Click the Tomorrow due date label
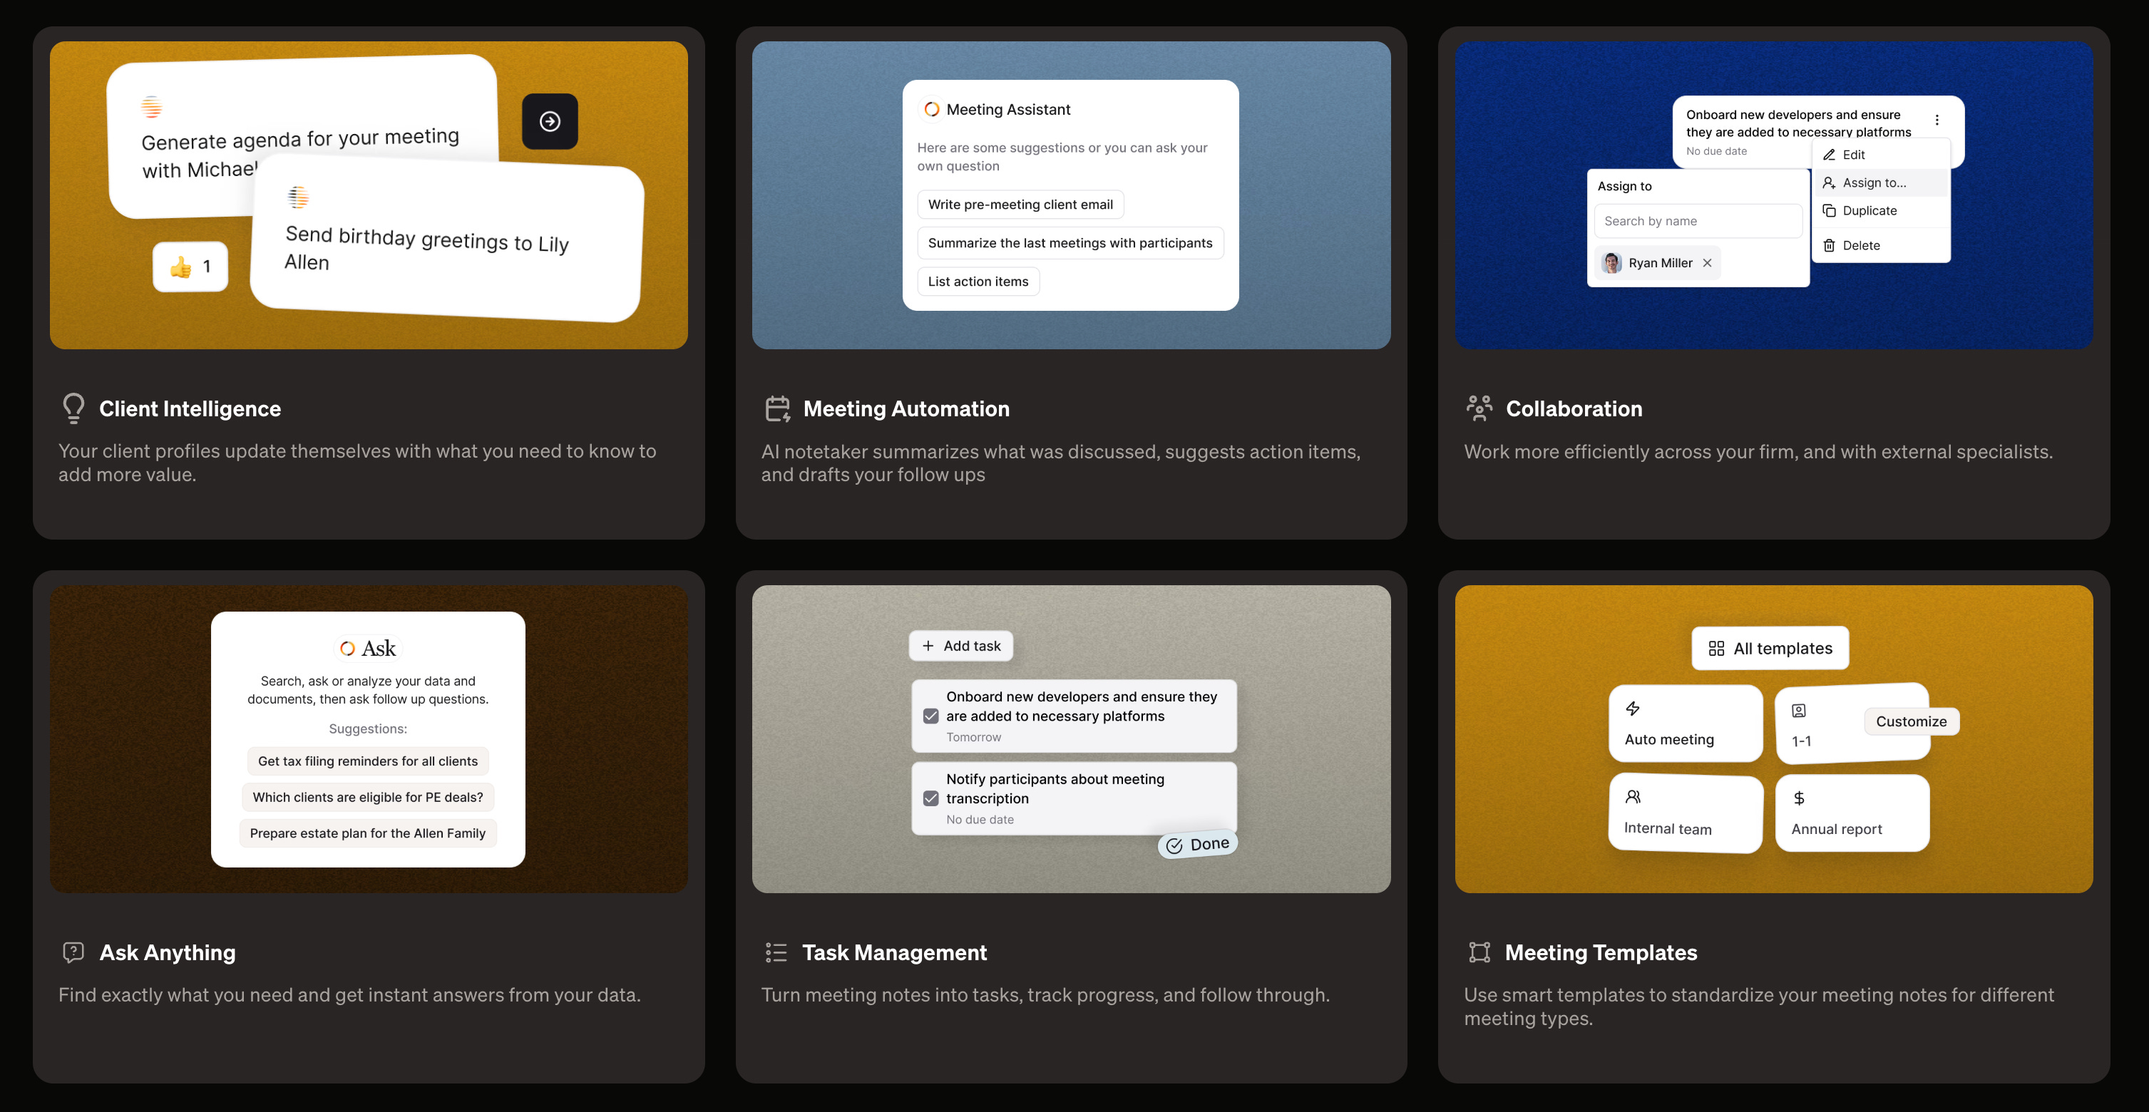Viewport: 2149px width, 1112px height. [973, 738]
